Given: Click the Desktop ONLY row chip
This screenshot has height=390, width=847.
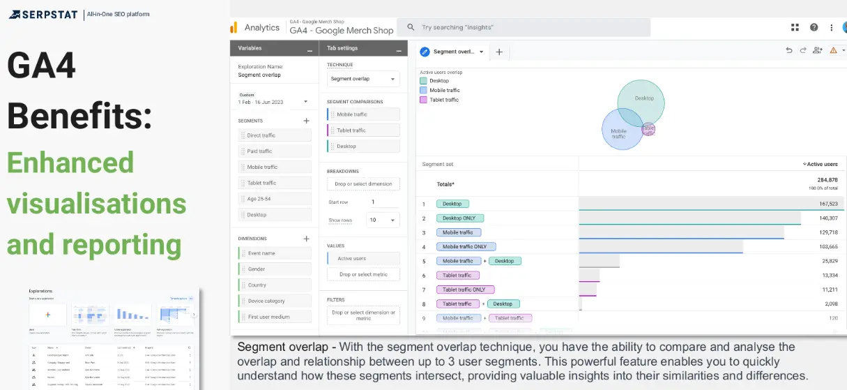Looking at the screenshot, I should tap(459, 218).
